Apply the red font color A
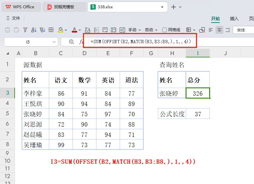254x184 pixels. coord(74,30)
